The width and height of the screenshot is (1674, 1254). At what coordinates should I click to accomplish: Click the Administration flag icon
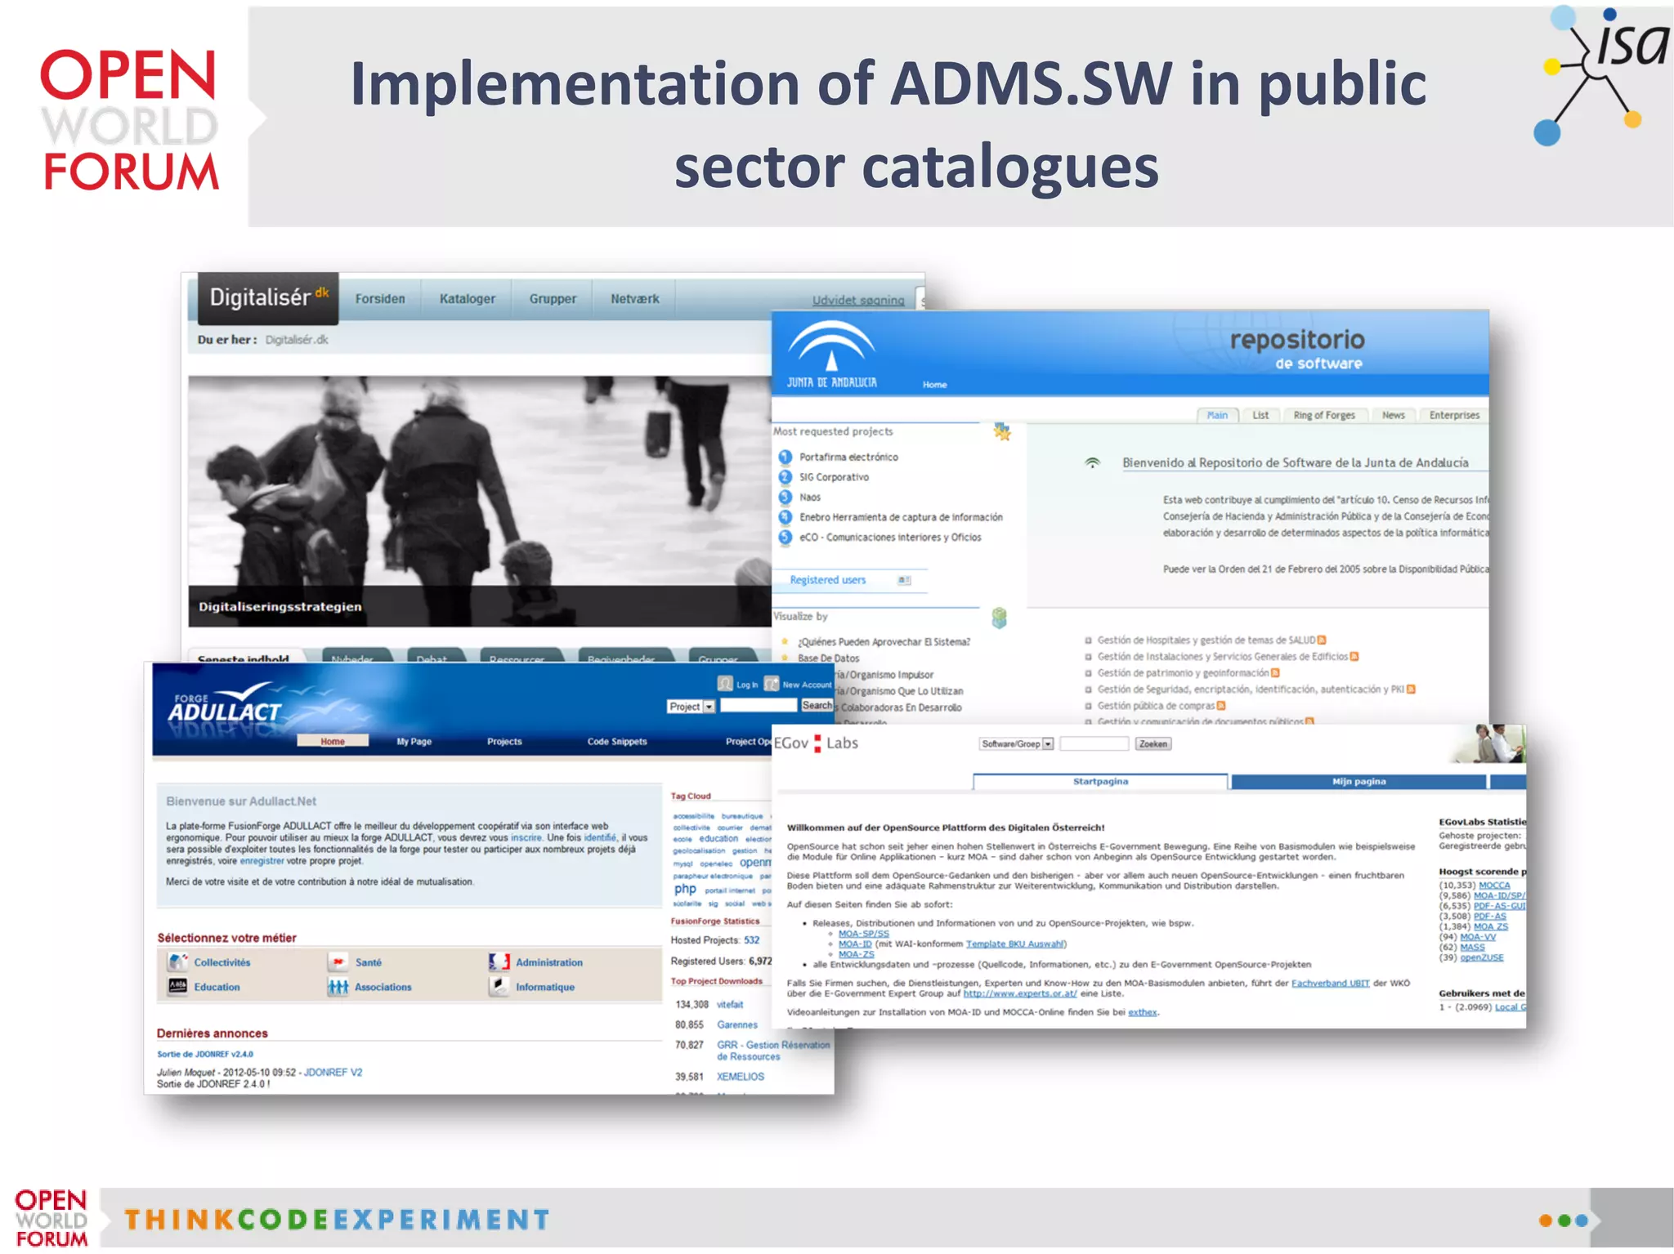499,962
